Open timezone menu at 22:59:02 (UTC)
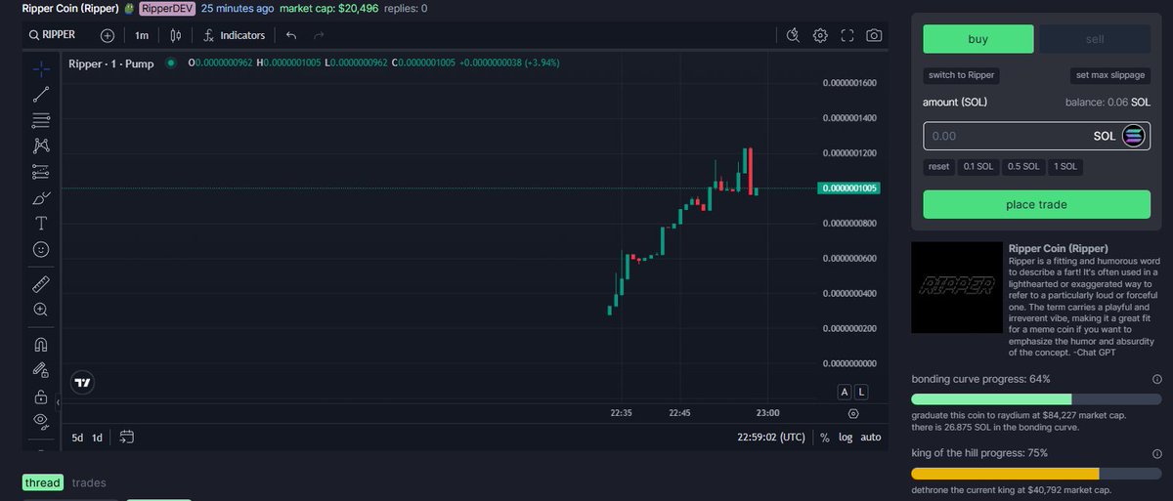The height and width of the screenshot is (501, 1173). 771,438
